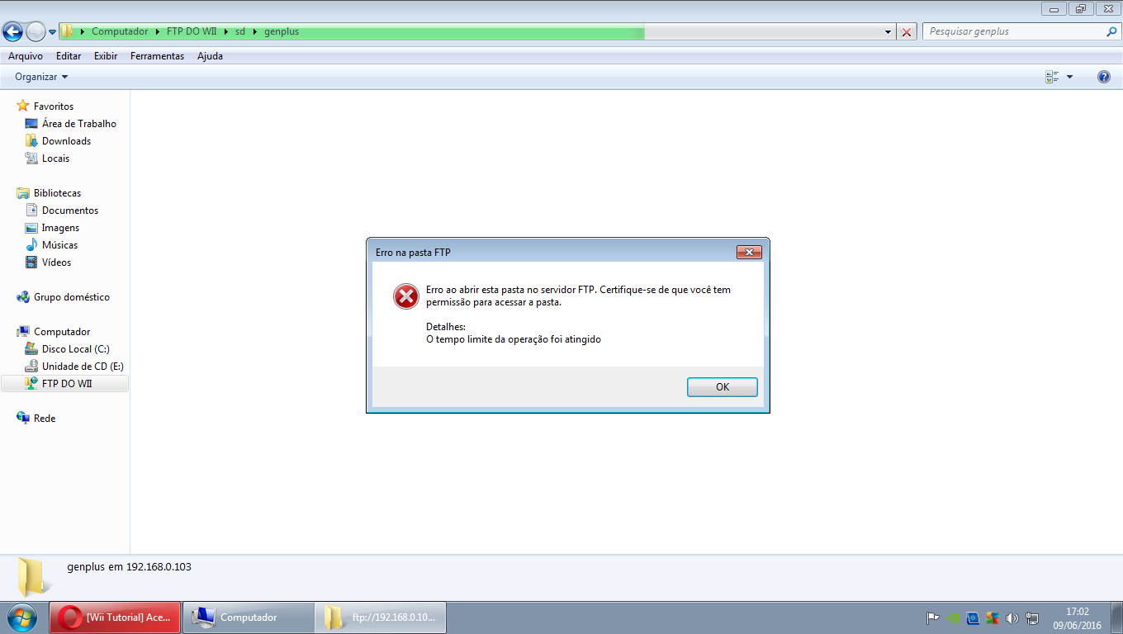Click the search magnifier icon

[x=1111, y=31]
